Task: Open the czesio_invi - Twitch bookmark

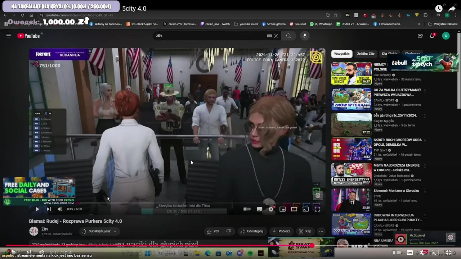Action: click(215, 24)
